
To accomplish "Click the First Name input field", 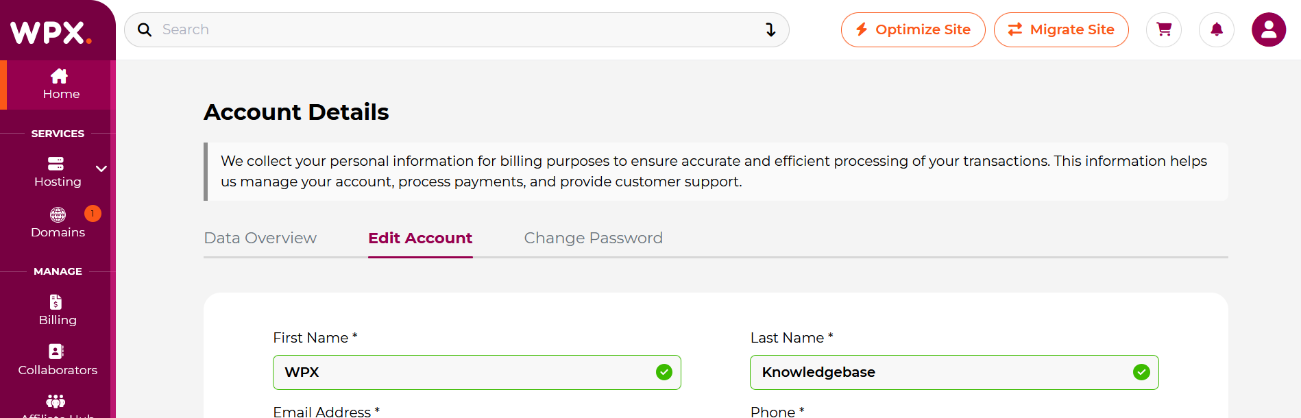I will pyautogui.click(x=477, y=372).
